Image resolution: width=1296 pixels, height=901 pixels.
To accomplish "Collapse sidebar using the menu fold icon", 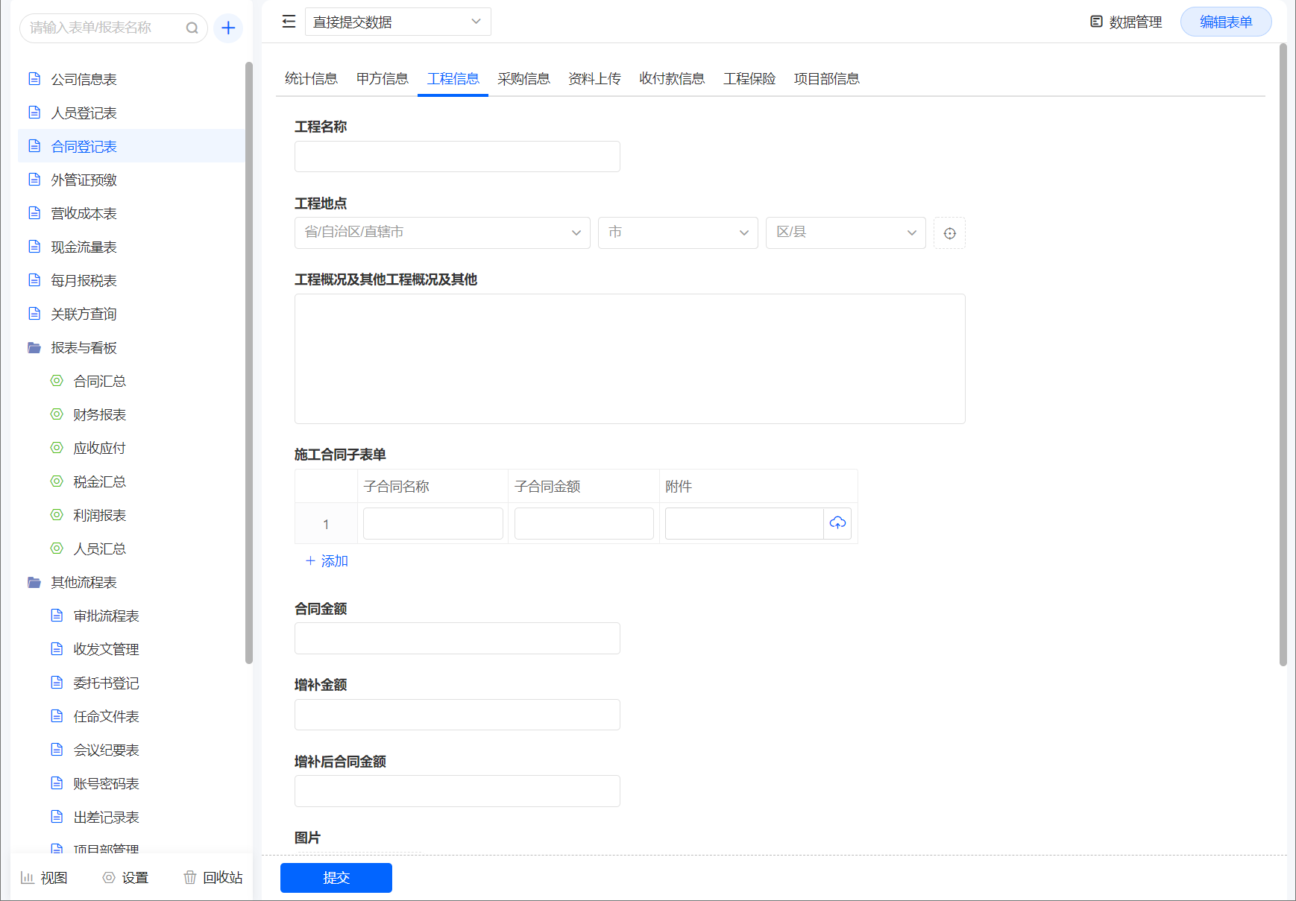I will coord(289,22).
